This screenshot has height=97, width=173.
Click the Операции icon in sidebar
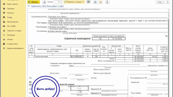click(4, 35)
